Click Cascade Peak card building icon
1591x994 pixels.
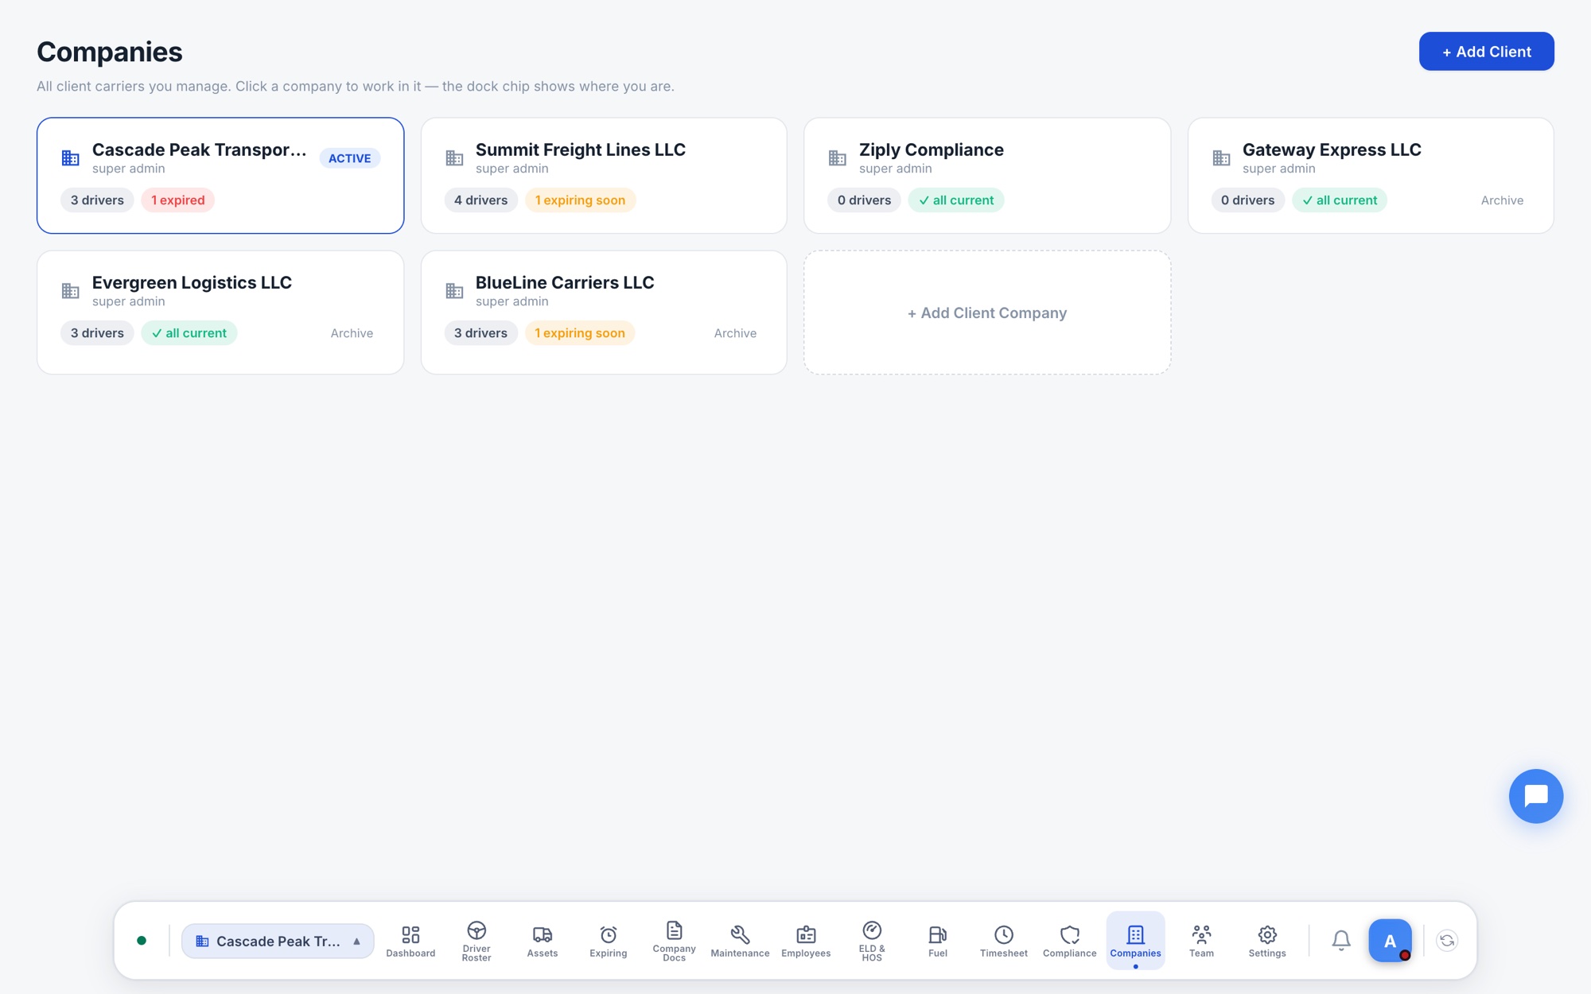(x=71, y=158)
